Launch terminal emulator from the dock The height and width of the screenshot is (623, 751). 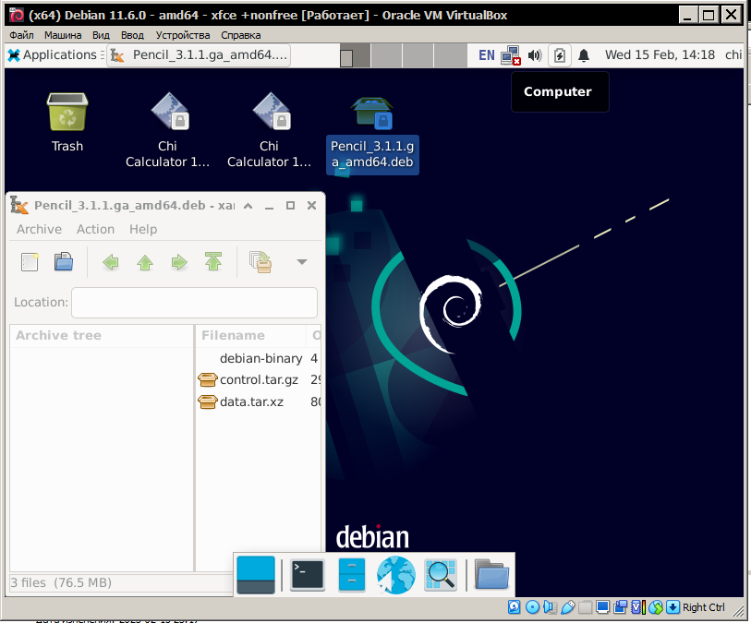[x=307, y=575]
